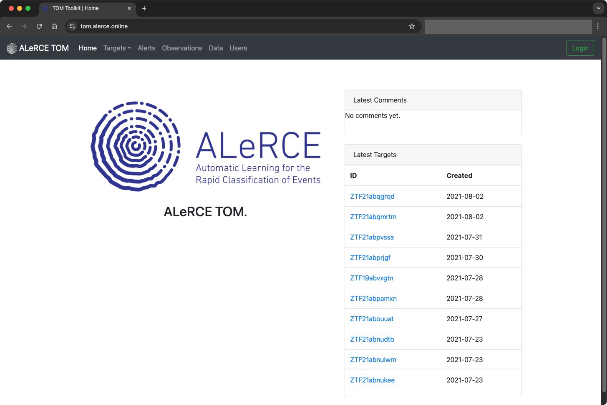Go to the Observations page
The image size is (607, 405).
[x=182, y=48]
